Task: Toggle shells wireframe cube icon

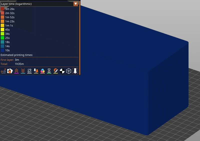Action: 68,71
